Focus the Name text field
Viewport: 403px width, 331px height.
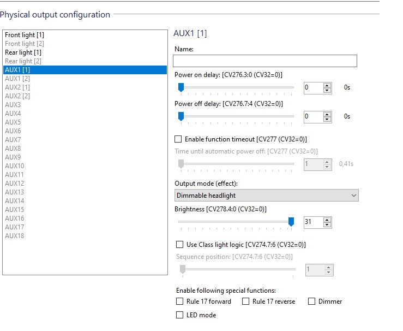coord(265,61)
